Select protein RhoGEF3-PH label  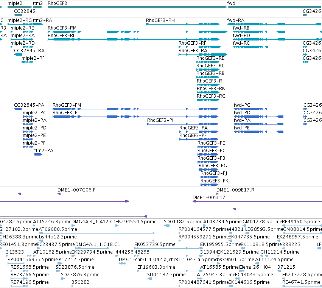[x=162, y=120]
